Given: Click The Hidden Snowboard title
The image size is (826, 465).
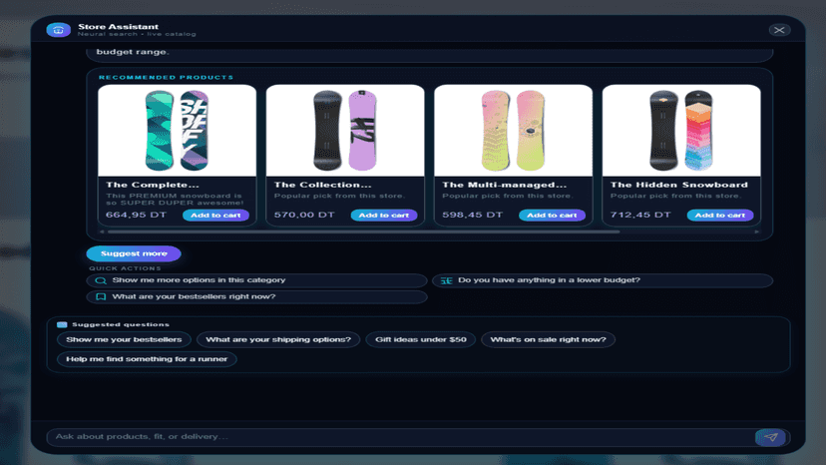Looking at the screenshot, I should tap(679, 185).
